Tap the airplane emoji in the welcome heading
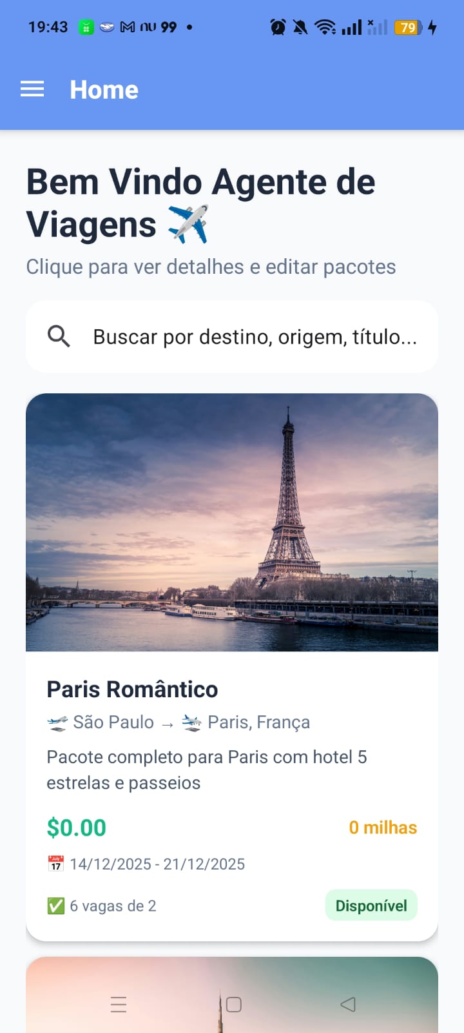The image size is (464, 1033). coord(188,224)
